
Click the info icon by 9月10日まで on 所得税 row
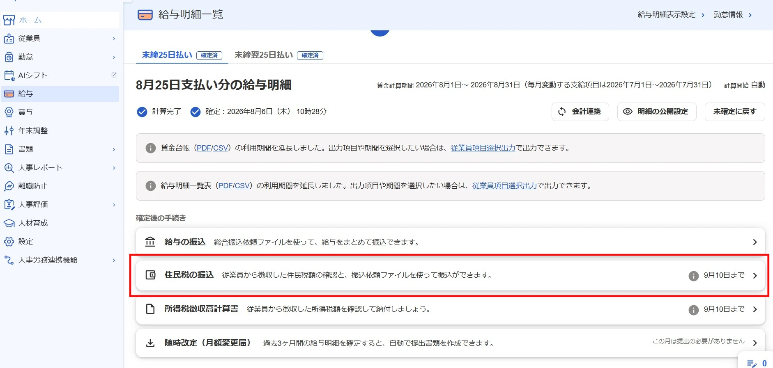694,310
